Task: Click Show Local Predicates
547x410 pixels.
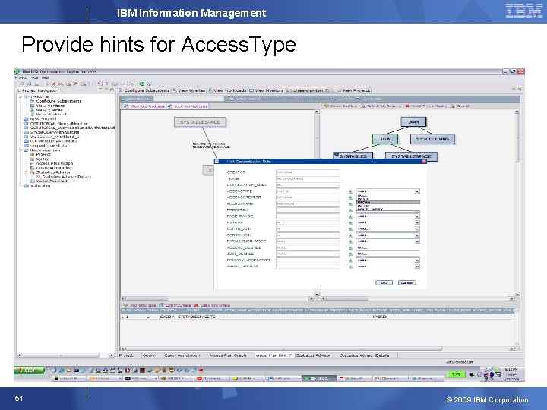Action: click(x=144, y=106)
